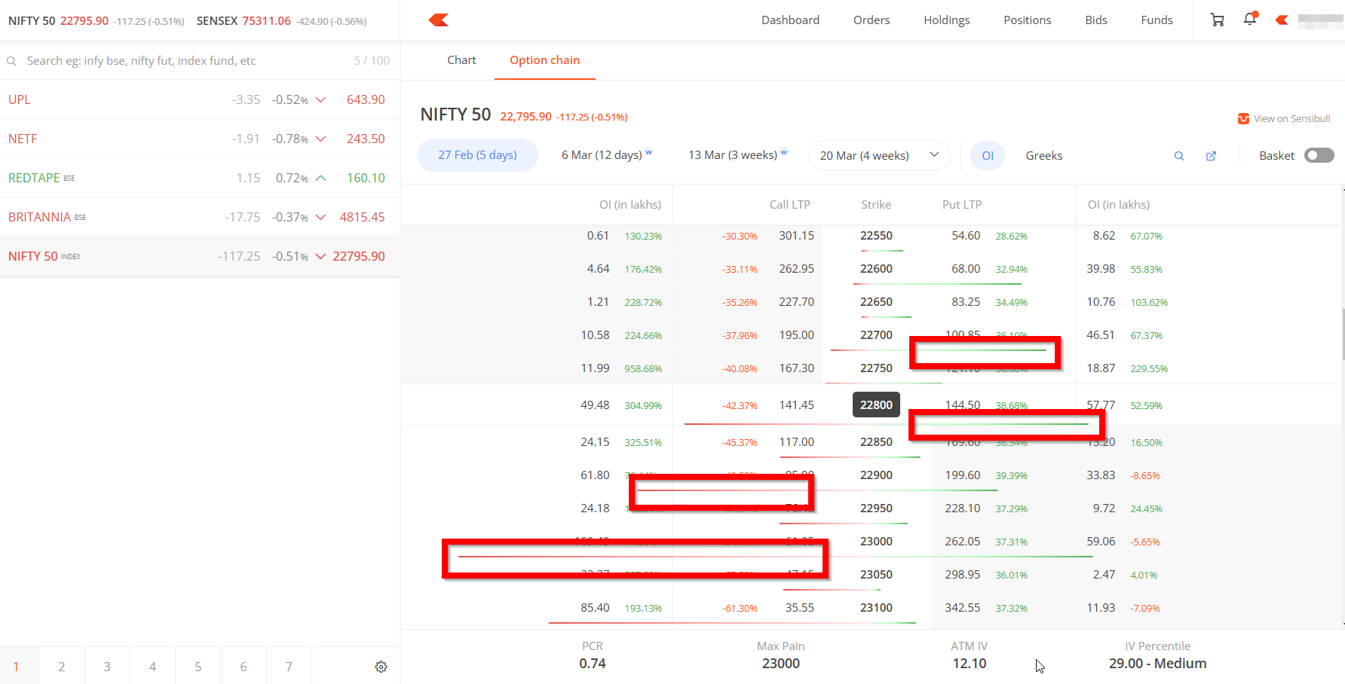This screenshot has width=1345, height=684.
Task: Switch to watchlist page 3
Action: click(x=107, y=667)
